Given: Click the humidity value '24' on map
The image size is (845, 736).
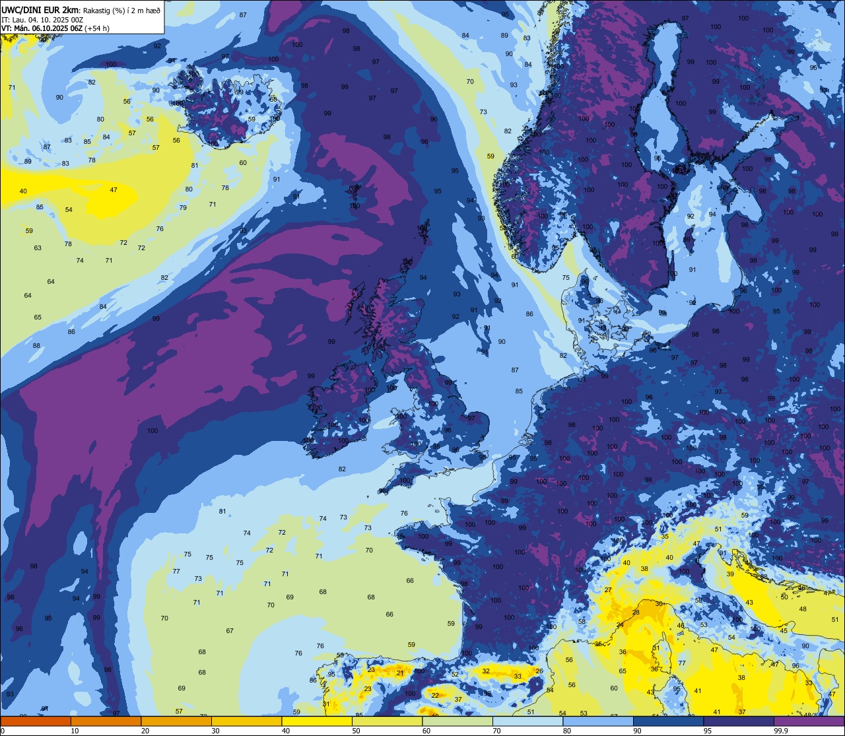Looking at the screenshot, I should click(620, 624).
